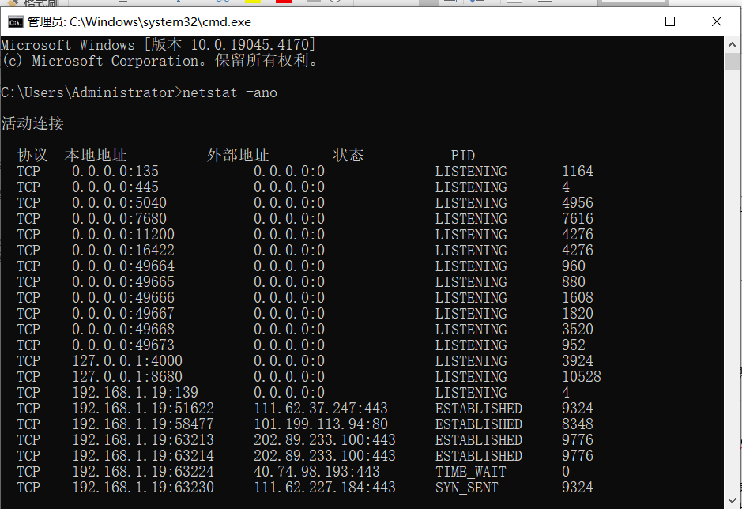Select local address 127.0.0.1:8680
This screenshot has height=509, width=742.
click(x=127, y=377)
